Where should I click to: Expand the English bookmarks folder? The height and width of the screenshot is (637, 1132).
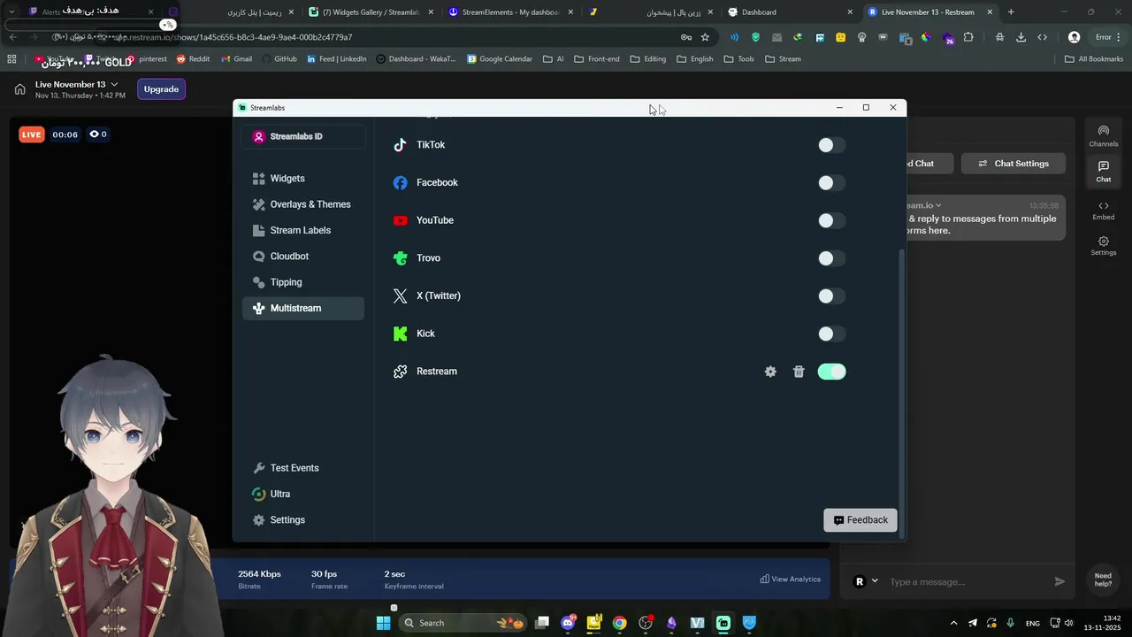(694, 59)
